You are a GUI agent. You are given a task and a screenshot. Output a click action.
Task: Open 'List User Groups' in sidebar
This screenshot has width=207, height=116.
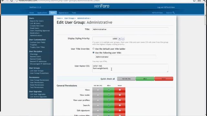37,71
